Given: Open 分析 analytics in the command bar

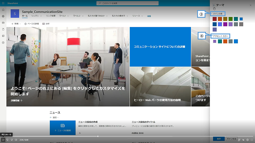Looking at the screenshot, I should point(46,24).
